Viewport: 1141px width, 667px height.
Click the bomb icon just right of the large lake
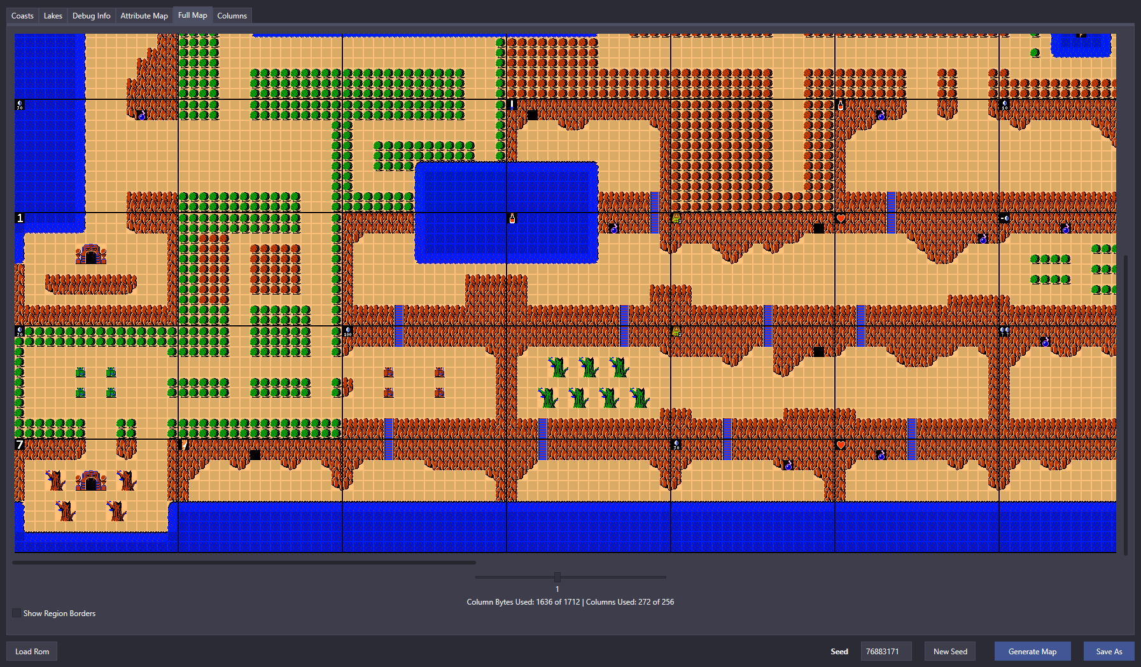[614, 228]
